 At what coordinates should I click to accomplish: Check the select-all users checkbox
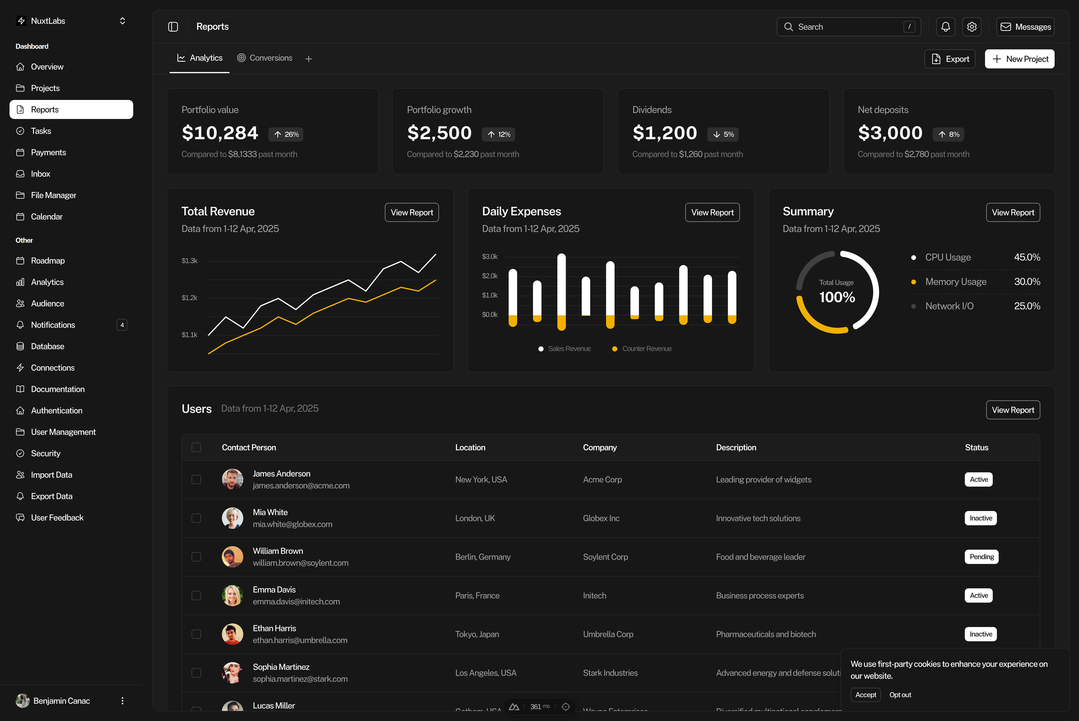[x=196, y=447]
